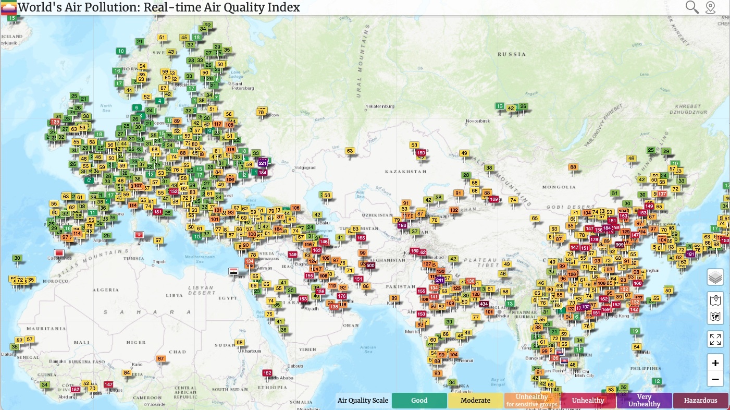This screenshot has width=730, height=410.
Task: Zoom out with the minus button
Action: (715, 379)
